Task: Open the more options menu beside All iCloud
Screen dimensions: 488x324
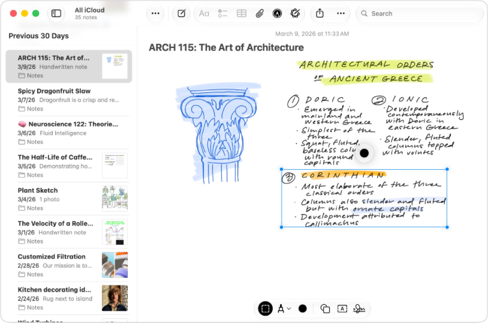Action: point(155,13)
